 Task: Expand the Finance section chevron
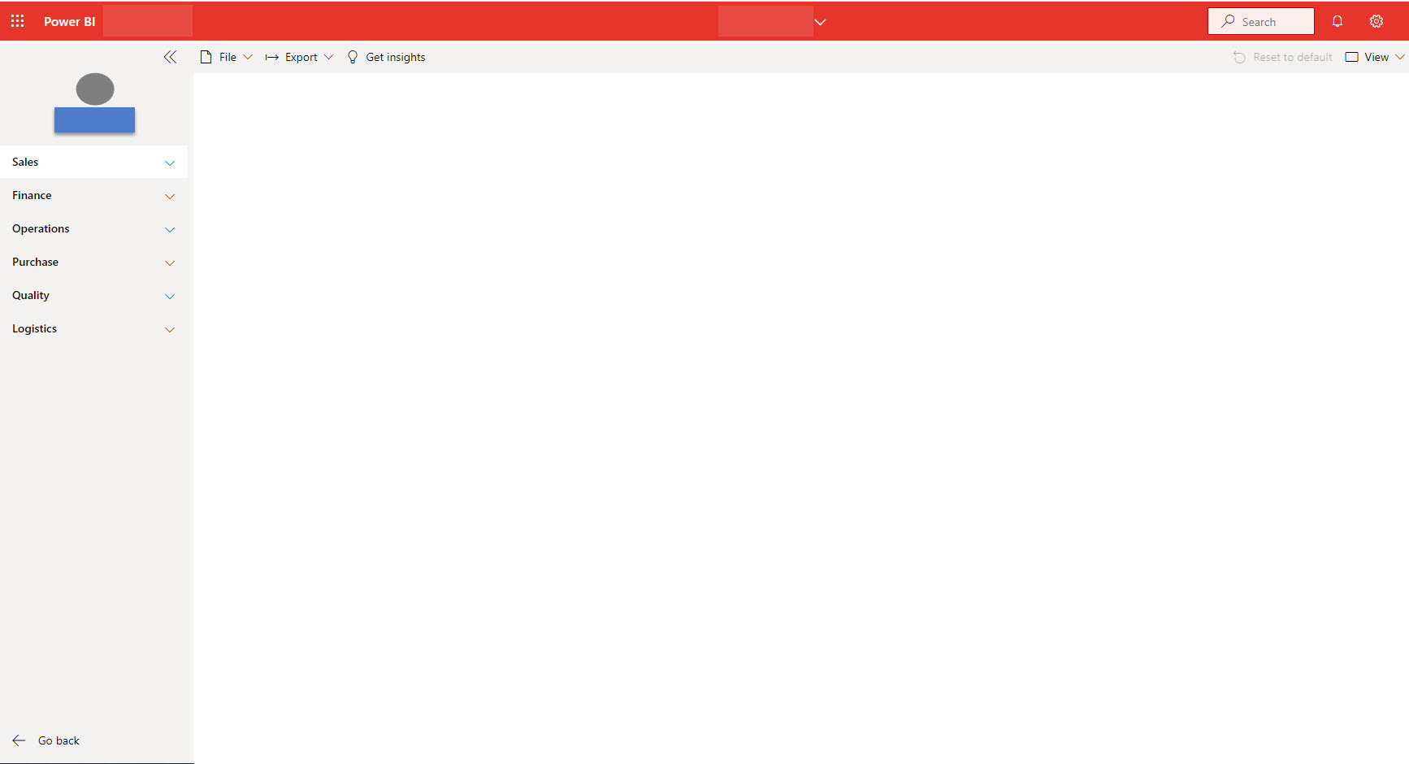click(170, 196)
